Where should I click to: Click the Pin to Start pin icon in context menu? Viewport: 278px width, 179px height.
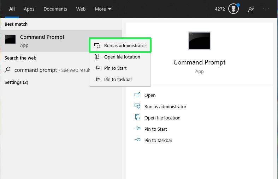[x=97, y=68]
